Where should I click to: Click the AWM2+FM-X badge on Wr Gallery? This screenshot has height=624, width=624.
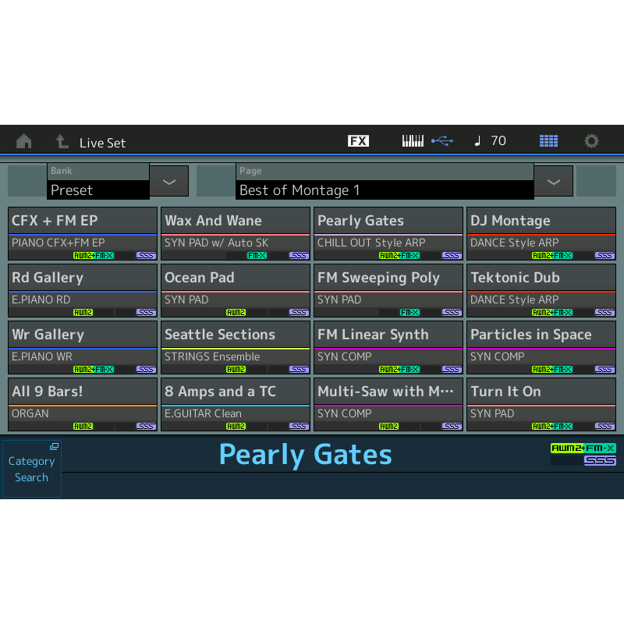(94, 369)
